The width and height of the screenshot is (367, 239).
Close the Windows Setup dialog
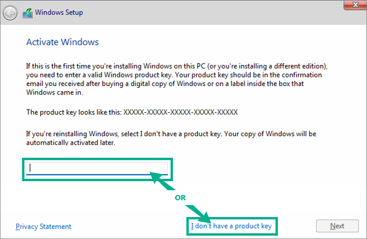355,5
